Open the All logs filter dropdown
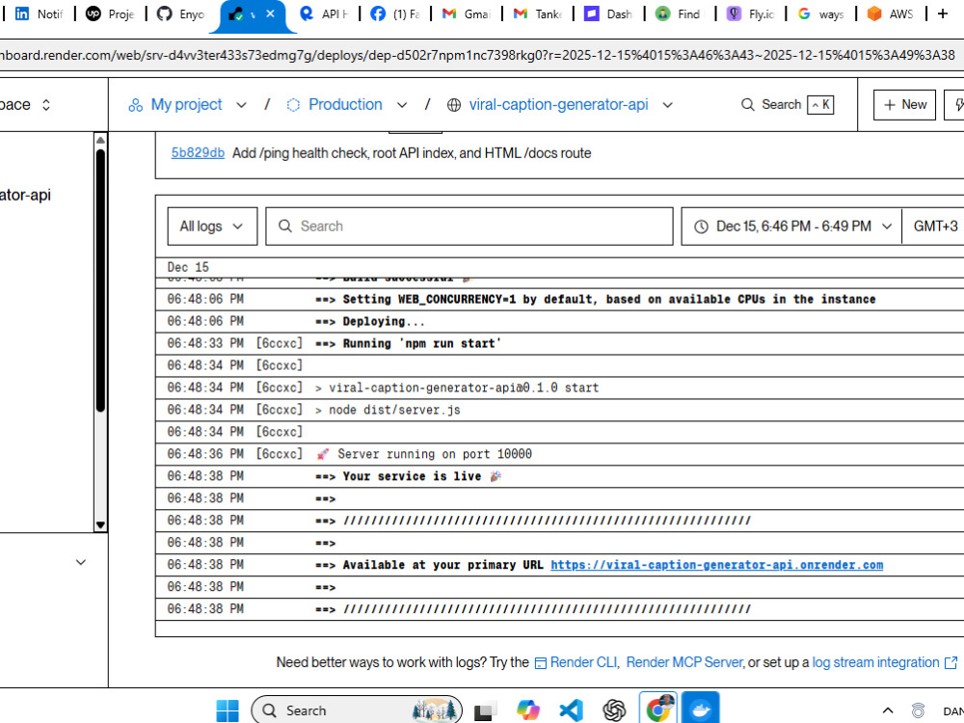The width and height of the screenshot is (964, 723). point(212,227)
